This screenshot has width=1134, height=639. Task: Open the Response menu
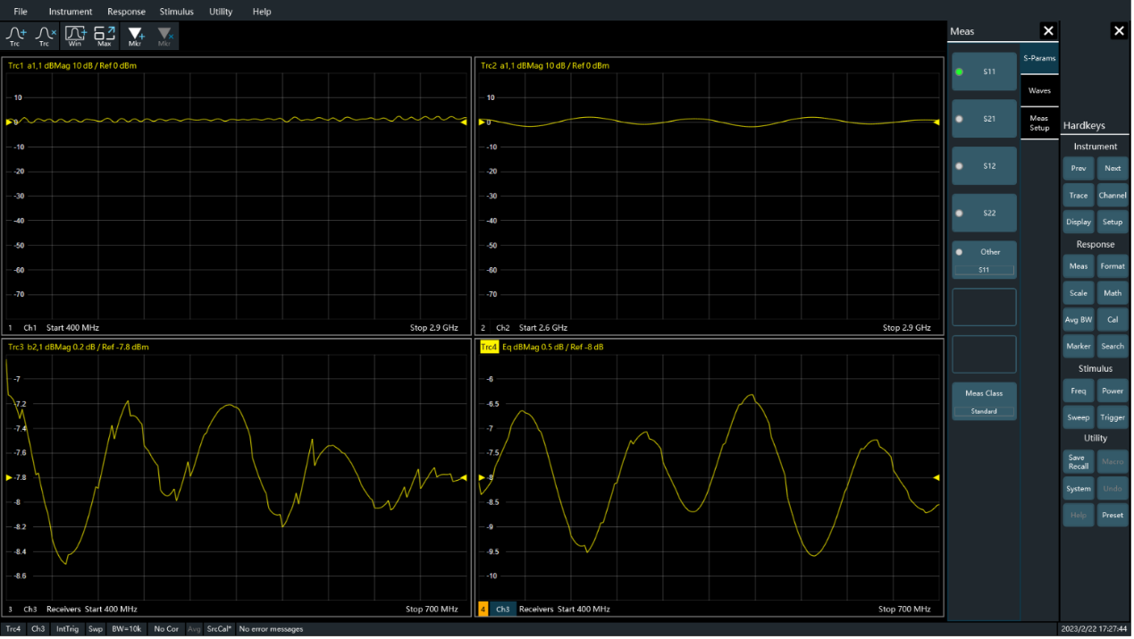pyautogui.click(x=126, y=12)
